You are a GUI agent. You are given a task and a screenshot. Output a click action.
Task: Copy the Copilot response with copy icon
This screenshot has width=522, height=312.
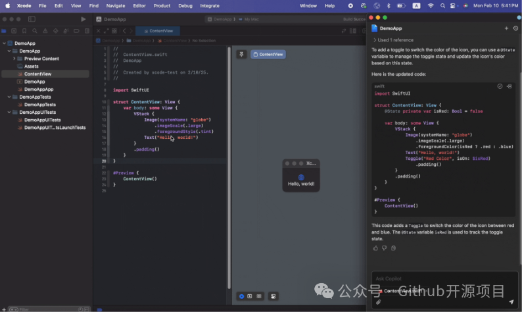tap(394, 248)
